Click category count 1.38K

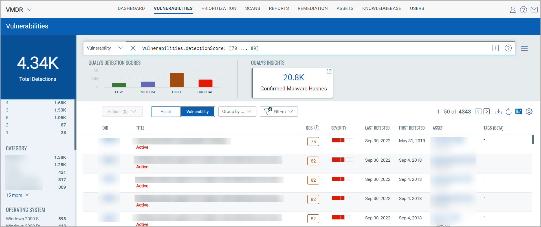click(x=60, y=157)
